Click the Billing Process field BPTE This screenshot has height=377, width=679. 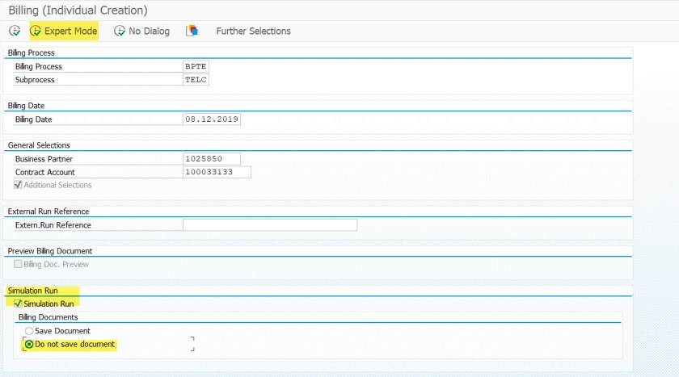tap(196, 66)
